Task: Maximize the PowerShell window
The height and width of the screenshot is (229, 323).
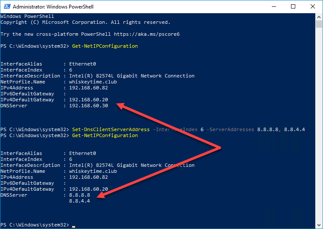Action: 293,6
